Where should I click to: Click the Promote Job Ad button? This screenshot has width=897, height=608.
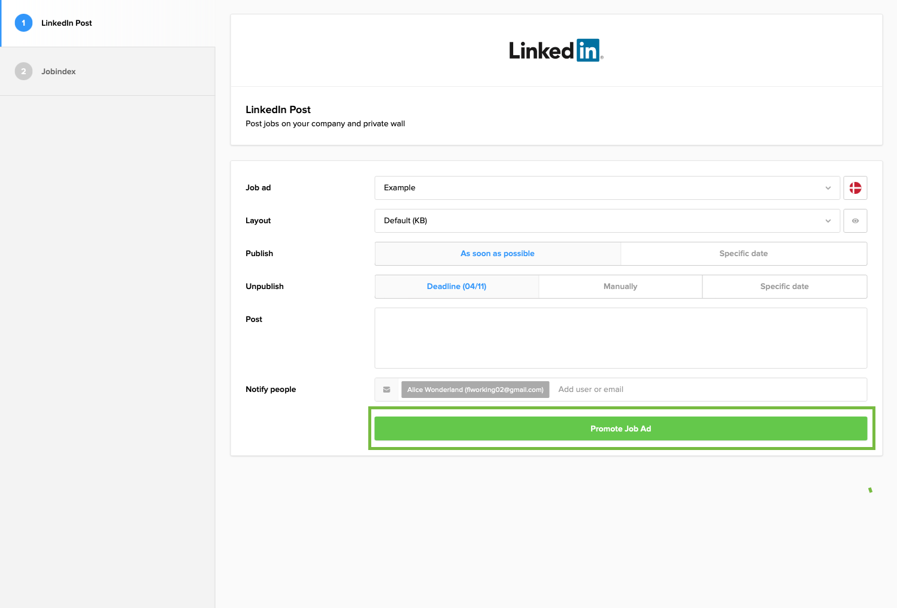tap(621, 428)
